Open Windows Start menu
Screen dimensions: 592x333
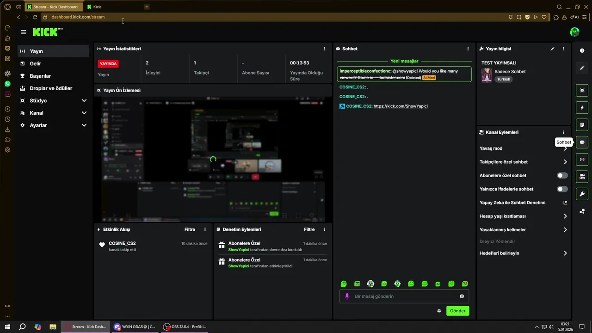tap(7, 327)
